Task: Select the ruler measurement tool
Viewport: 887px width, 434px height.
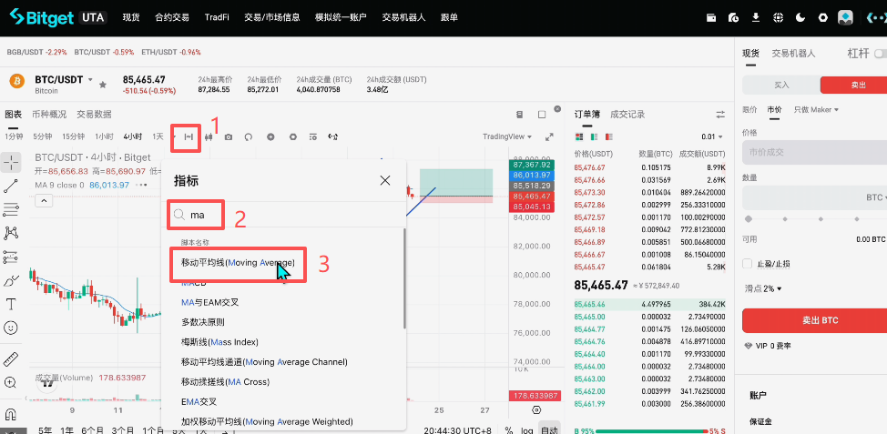Action: (11, 358)
